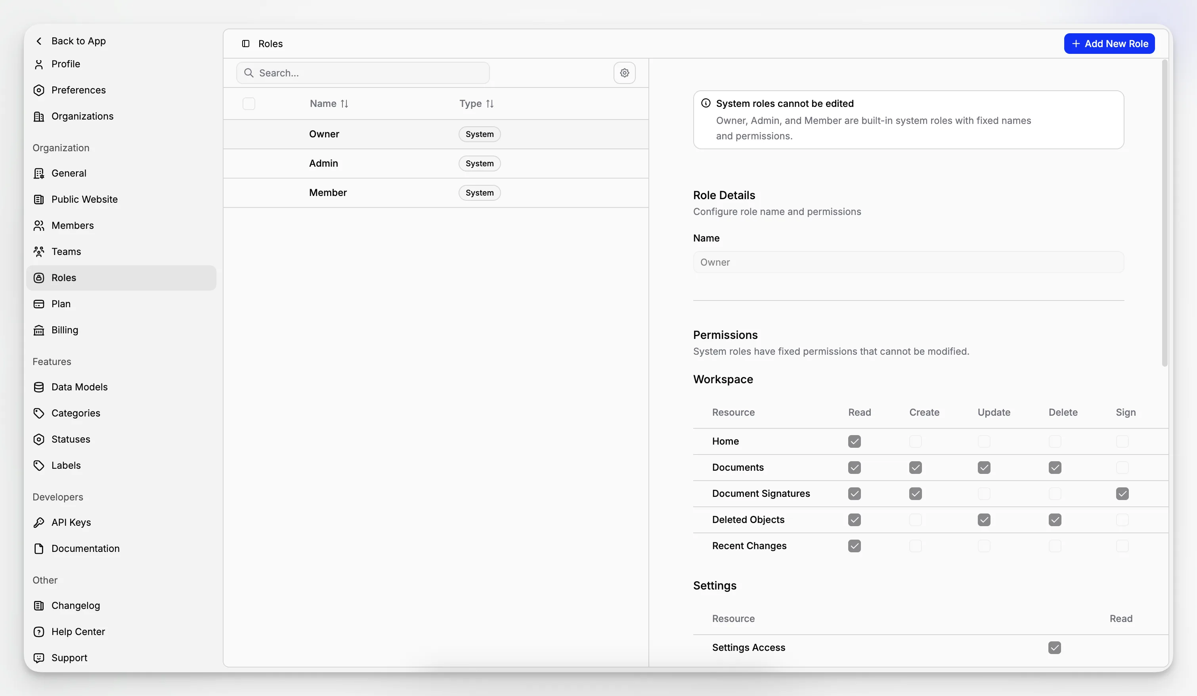1197x696 pixels.
Task: Select the Member role row
Action: (x=436, y=193)
